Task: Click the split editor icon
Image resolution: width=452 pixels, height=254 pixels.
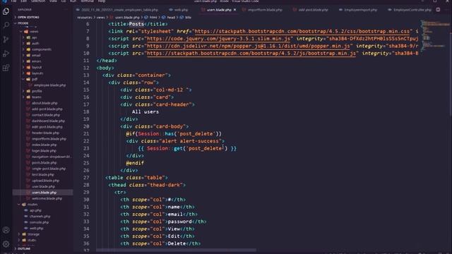Action: tap(438, 9)
